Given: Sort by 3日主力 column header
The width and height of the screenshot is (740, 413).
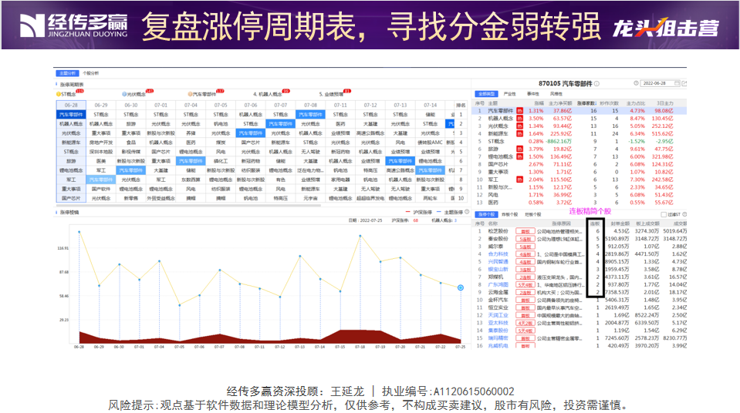Looking at the screenshot, I should coord(665,102).
